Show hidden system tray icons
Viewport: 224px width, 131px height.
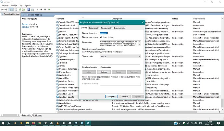[x=180, y=123]
